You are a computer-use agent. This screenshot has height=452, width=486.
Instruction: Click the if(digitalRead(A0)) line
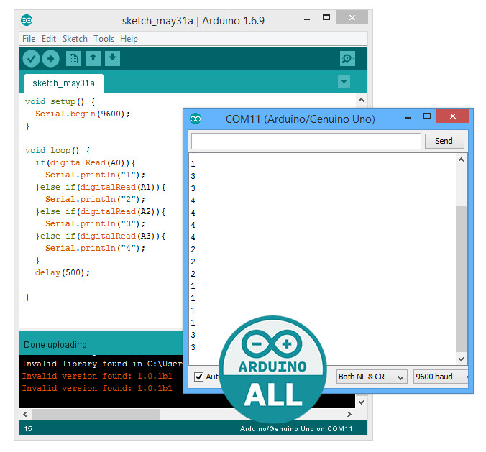coord(86,162)
